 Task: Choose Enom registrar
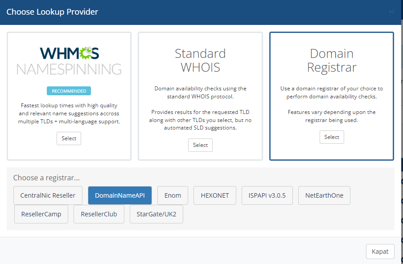[173, 195]
